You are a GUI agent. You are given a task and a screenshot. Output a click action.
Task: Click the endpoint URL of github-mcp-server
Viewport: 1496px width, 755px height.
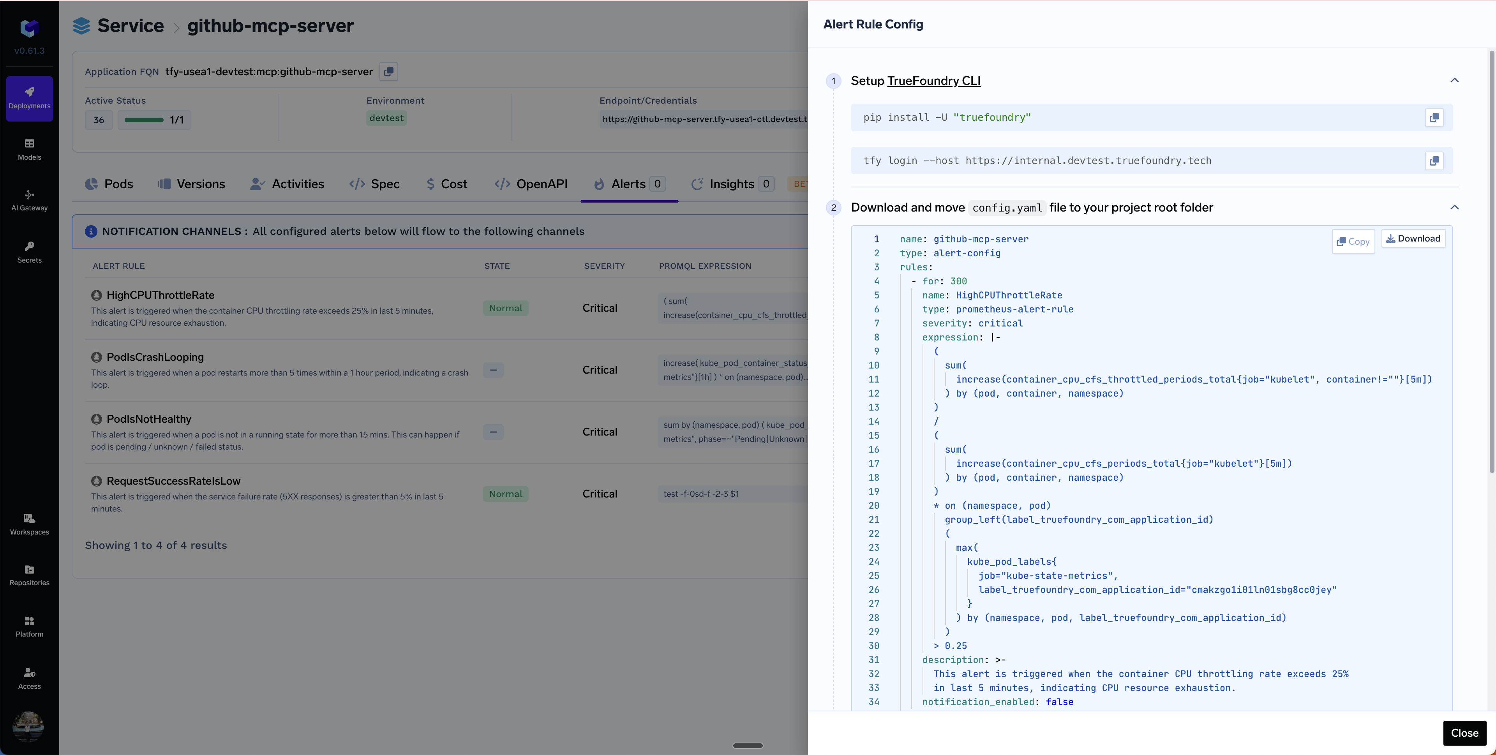(x=704, y=119)
